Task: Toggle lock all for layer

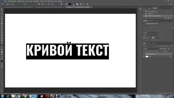Action: click(157, 51)
